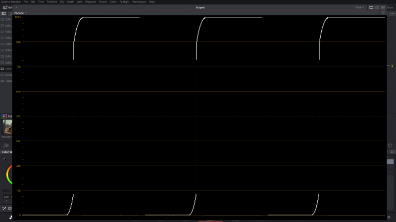Select the first Stills album
The height and width of the screenshot is (222, 396).
7,19
